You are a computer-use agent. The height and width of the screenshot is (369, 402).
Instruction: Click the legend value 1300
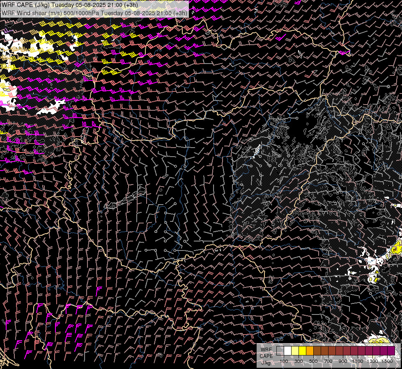372,361
